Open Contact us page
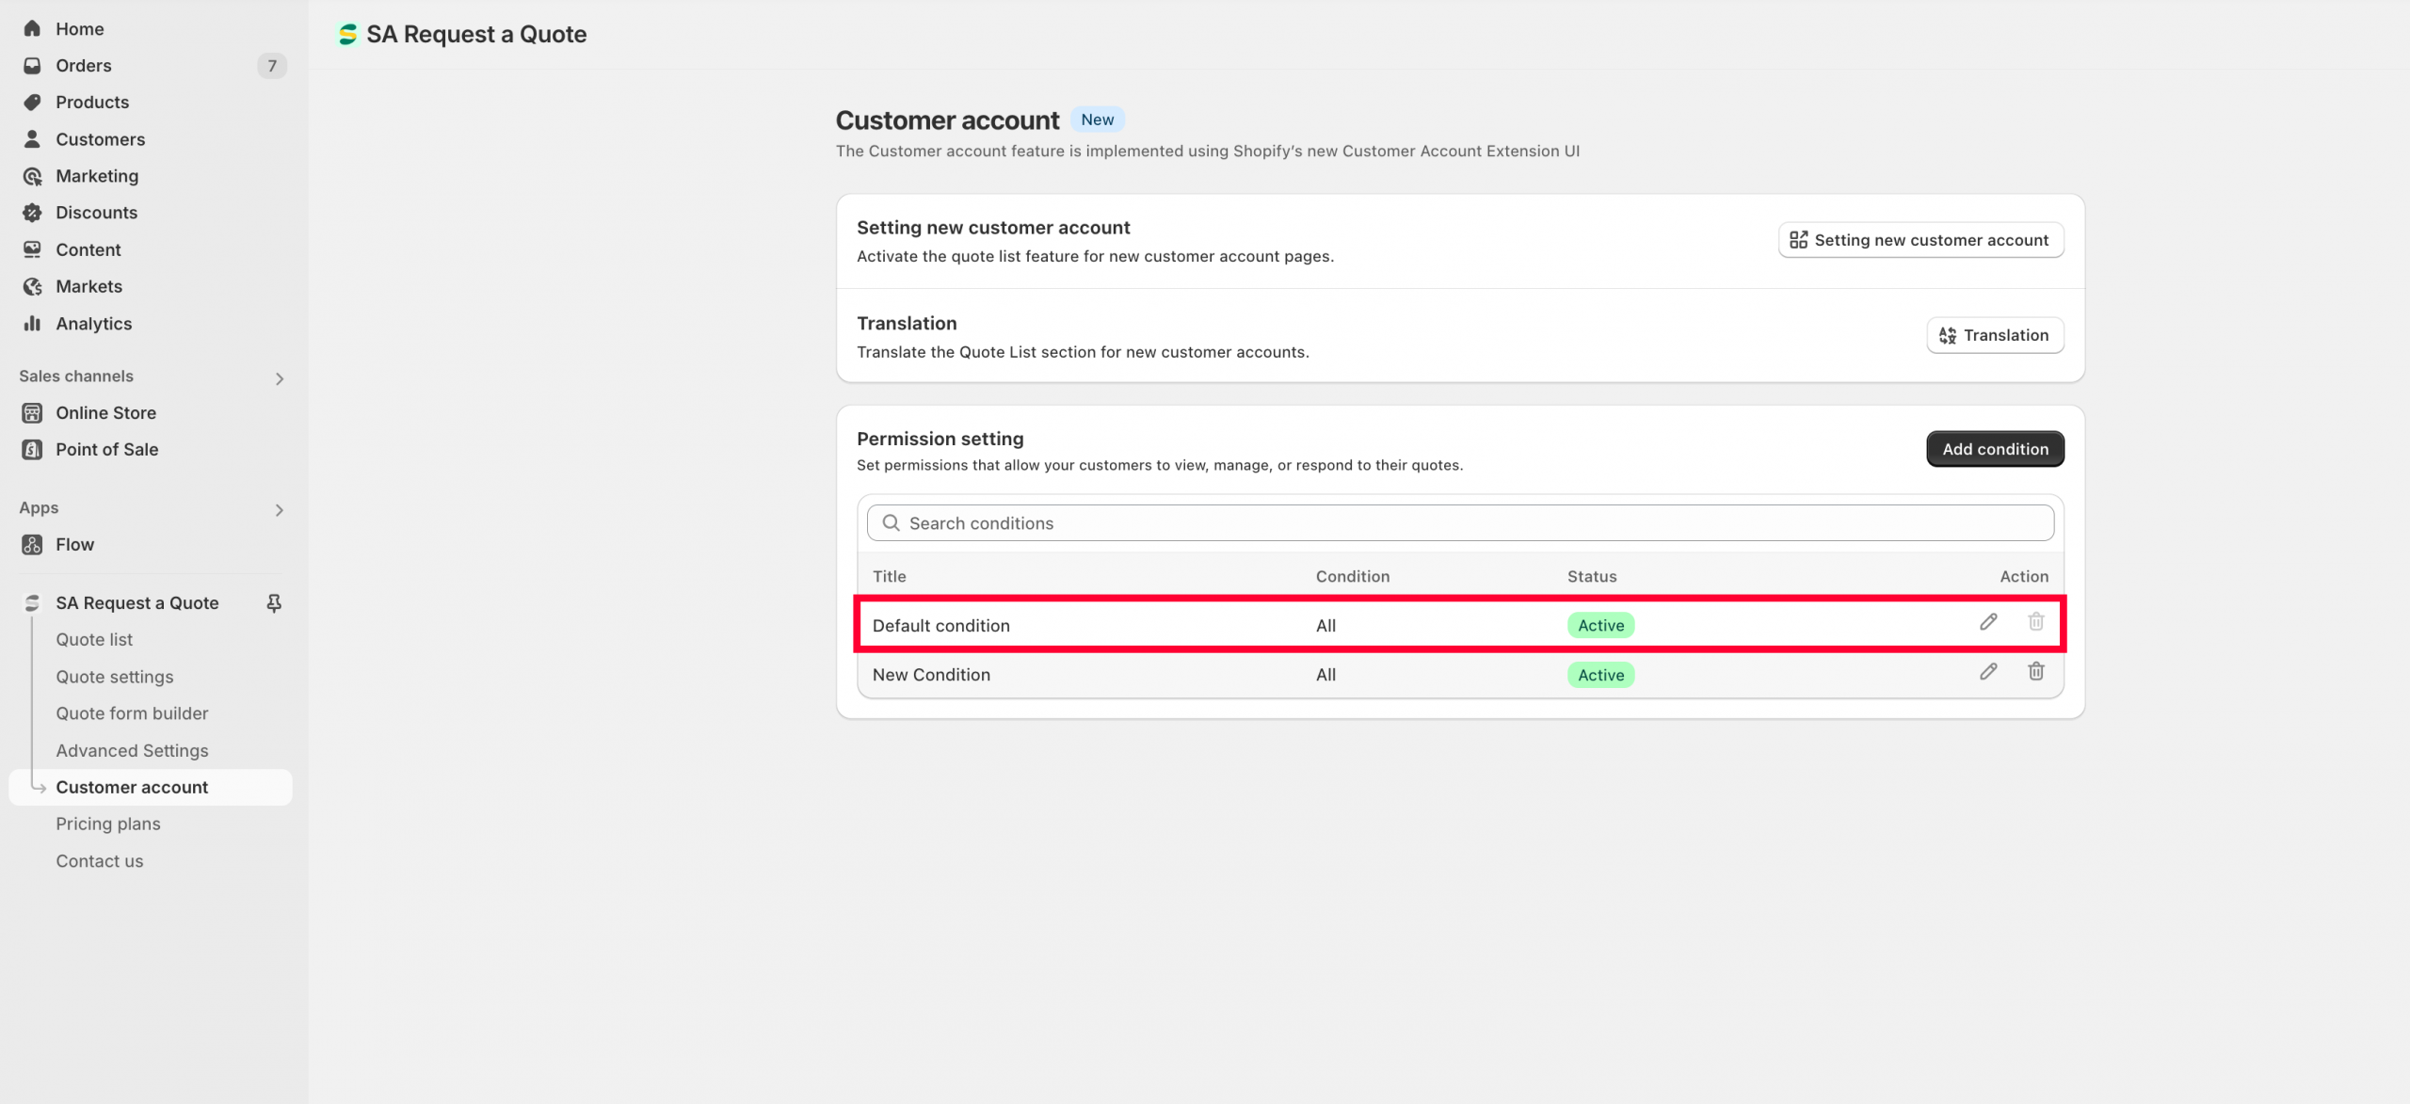The image size is (2410, 1104). point(100,860)
